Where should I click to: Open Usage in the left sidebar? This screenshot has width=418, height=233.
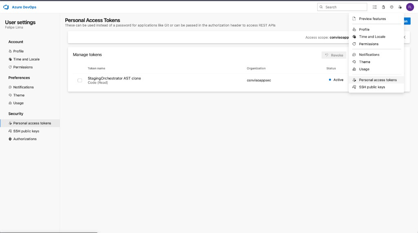coord(30,103)
